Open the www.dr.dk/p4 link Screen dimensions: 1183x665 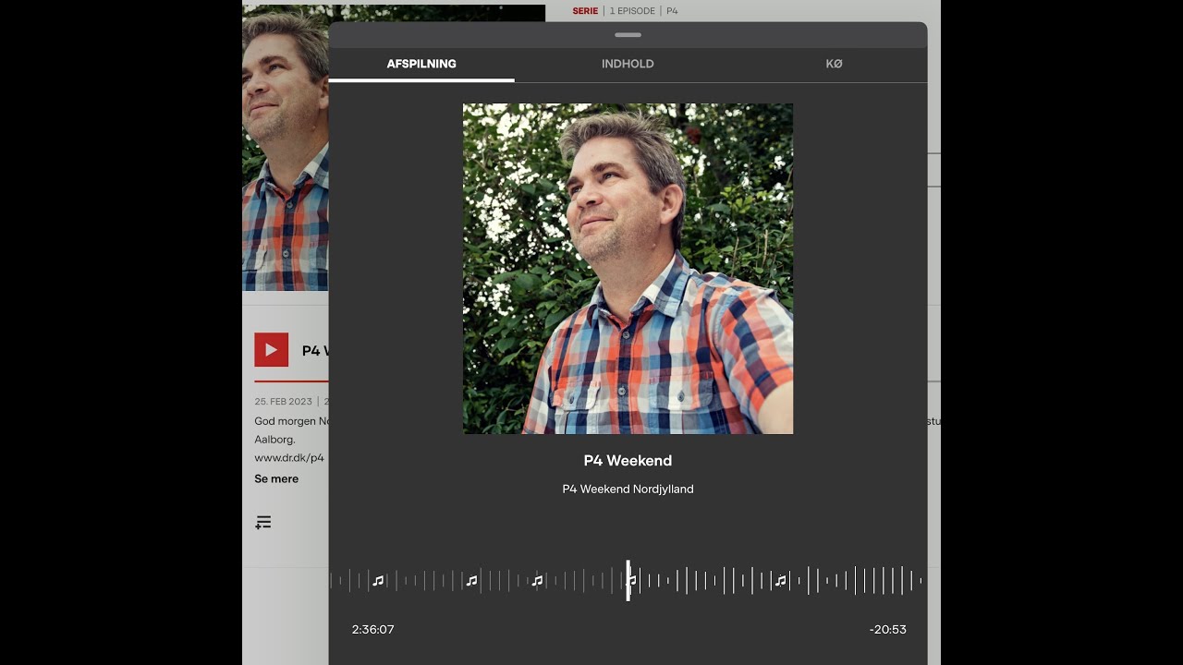289,457
